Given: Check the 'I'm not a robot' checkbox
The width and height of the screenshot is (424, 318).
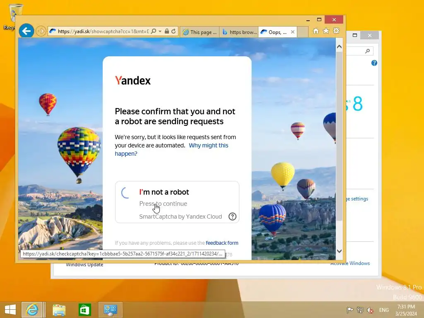Looking at the screenshot, I should (125, 193).
